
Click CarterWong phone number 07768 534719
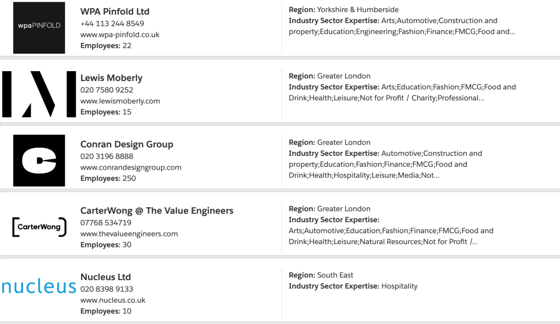coord(106,223)
